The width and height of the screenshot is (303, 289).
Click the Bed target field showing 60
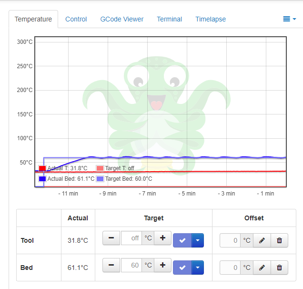pos(131,265)
